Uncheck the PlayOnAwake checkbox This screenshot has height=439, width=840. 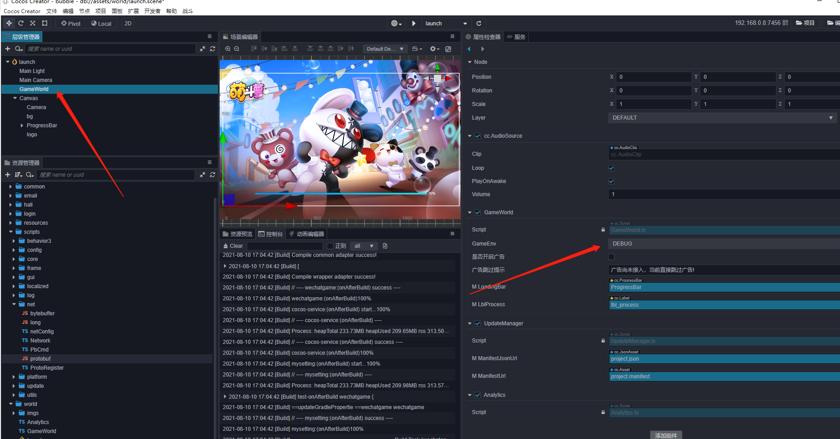click(611, 181)
